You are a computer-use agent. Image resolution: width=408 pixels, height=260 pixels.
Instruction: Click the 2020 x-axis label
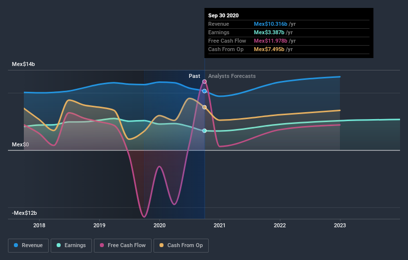pos(160,225)
